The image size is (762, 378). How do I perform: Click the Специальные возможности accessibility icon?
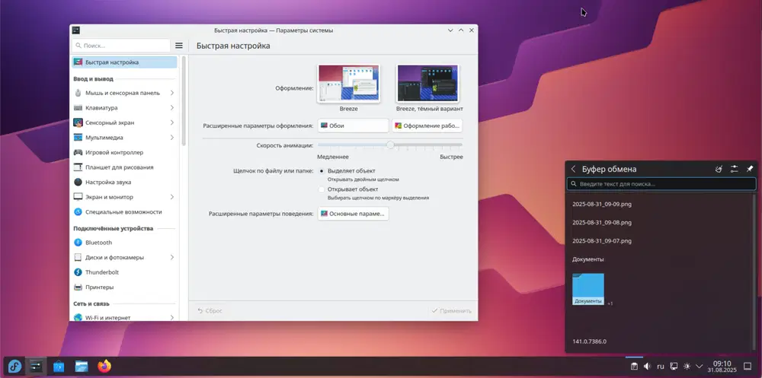coord(78,212)
